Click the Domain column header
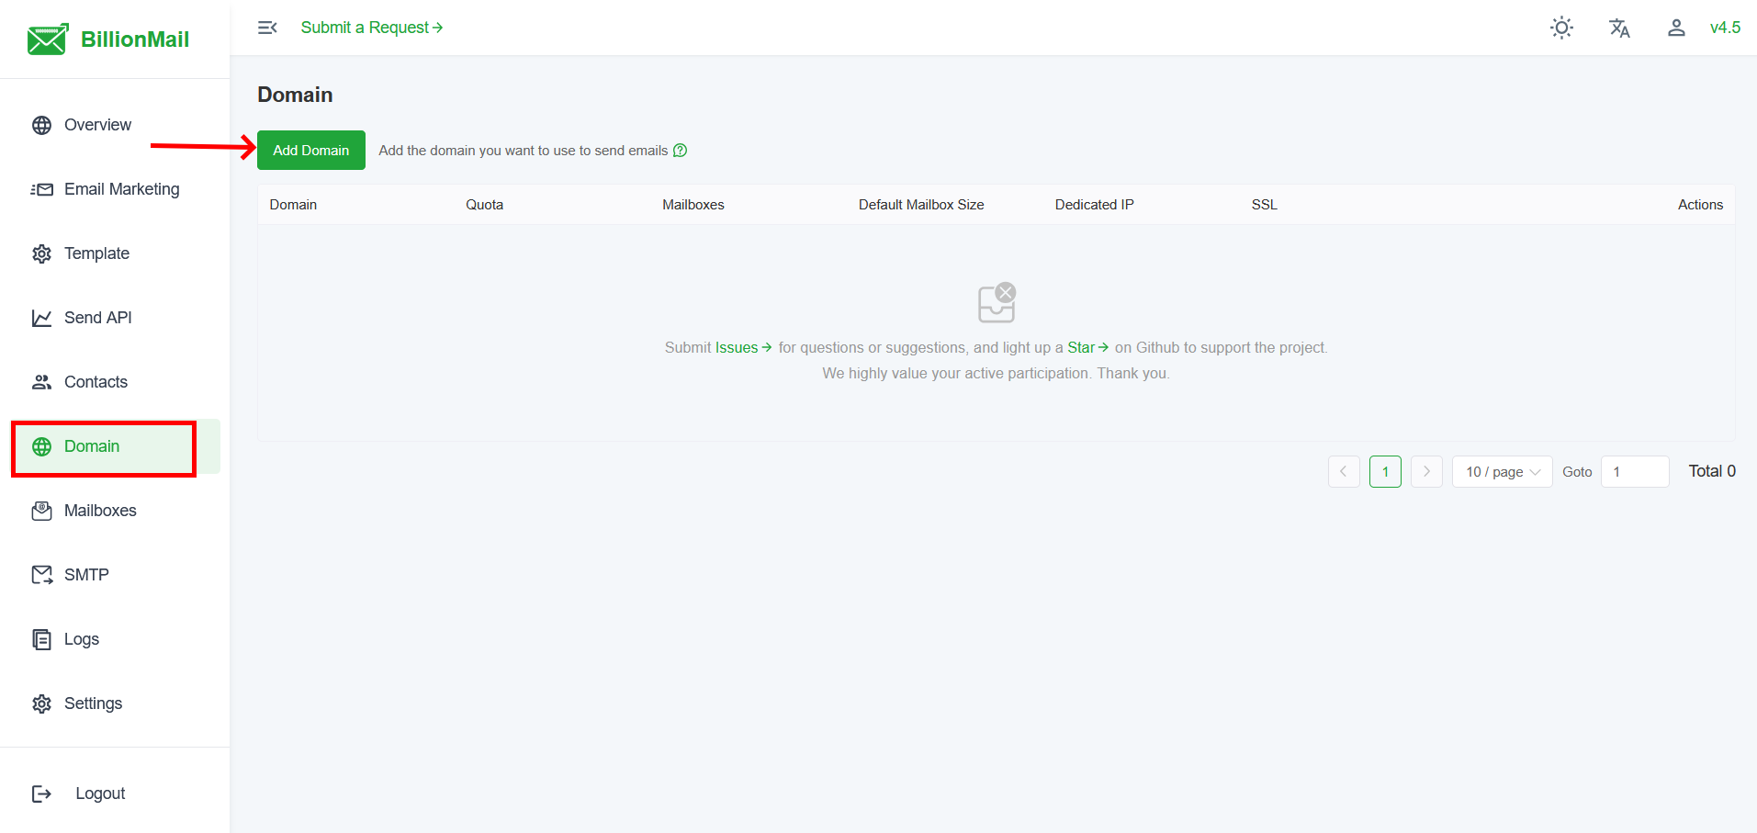This screenshot has width=1757, height=833. pyautogui.click(x=293, y=205)
